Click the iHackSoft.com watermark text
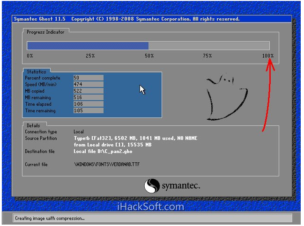 [151, 206]
